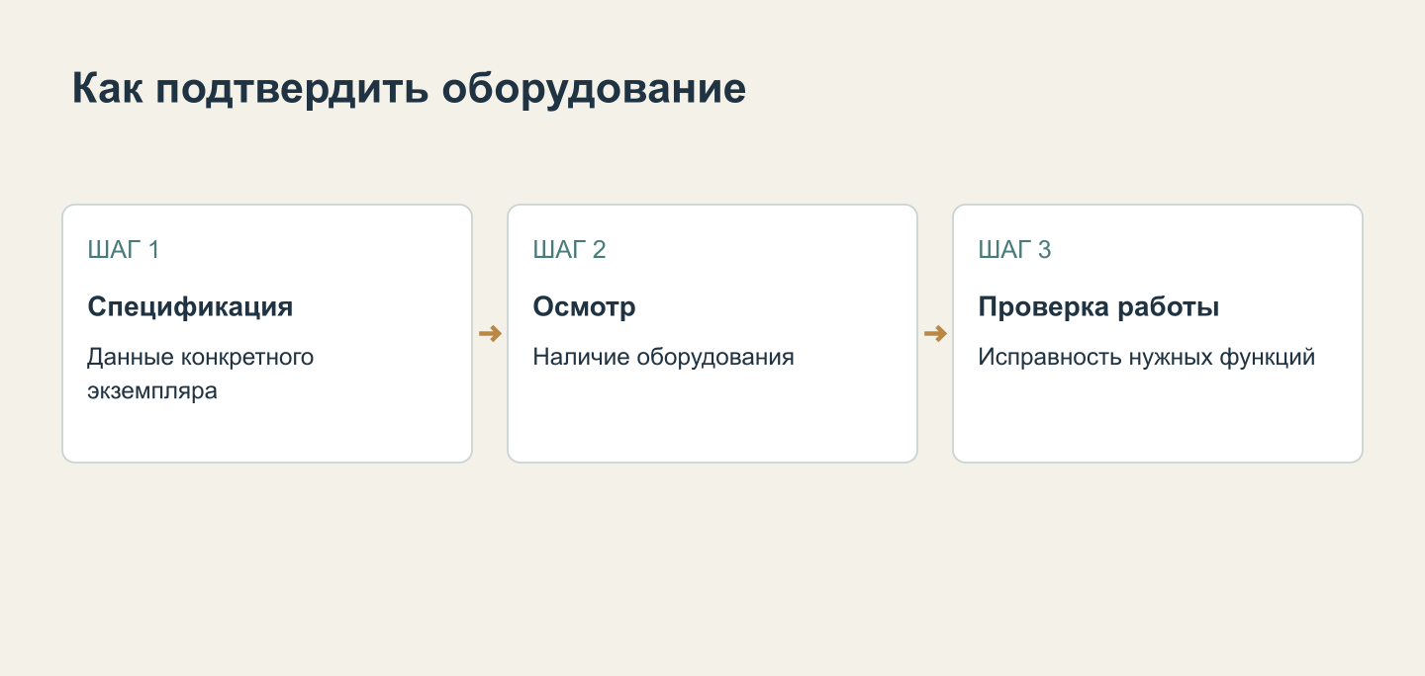Click the text "Данные конкретного экземпляра"

pyautogui.click(x=201, y=374)
